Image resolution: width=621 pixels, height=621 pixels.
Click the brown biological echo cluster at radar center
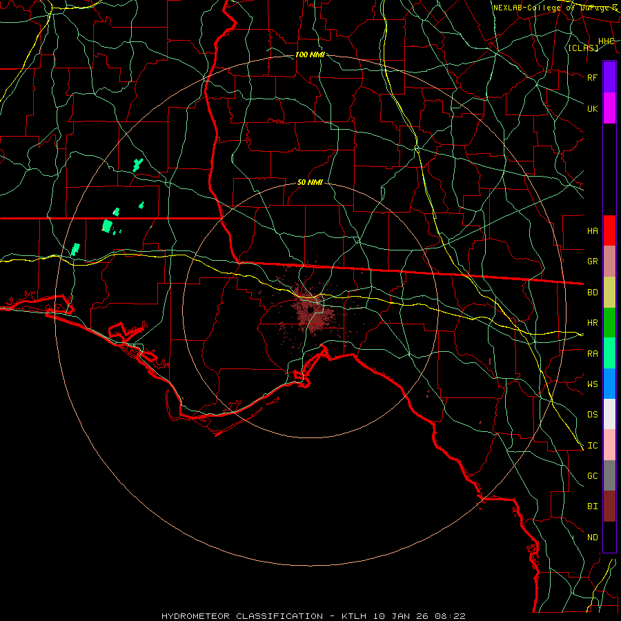[312, 312]
